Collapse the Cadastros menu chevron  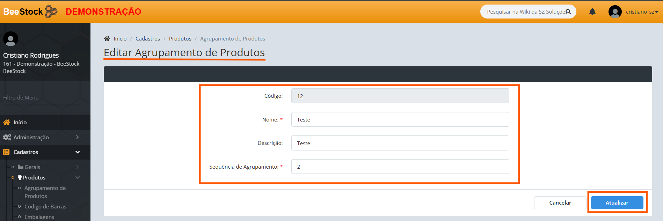(x=78, y=152)
